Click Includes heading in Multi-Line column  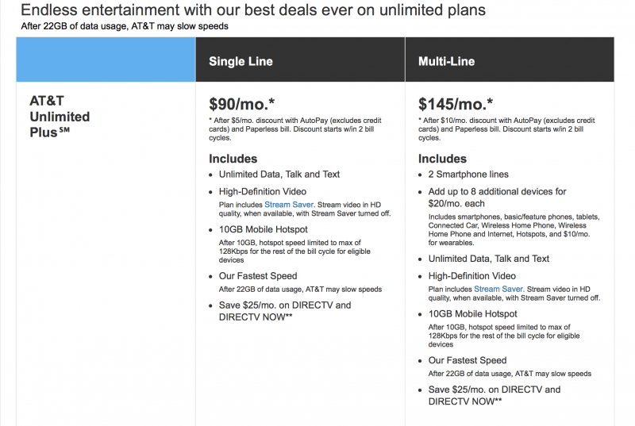point(442,159)
